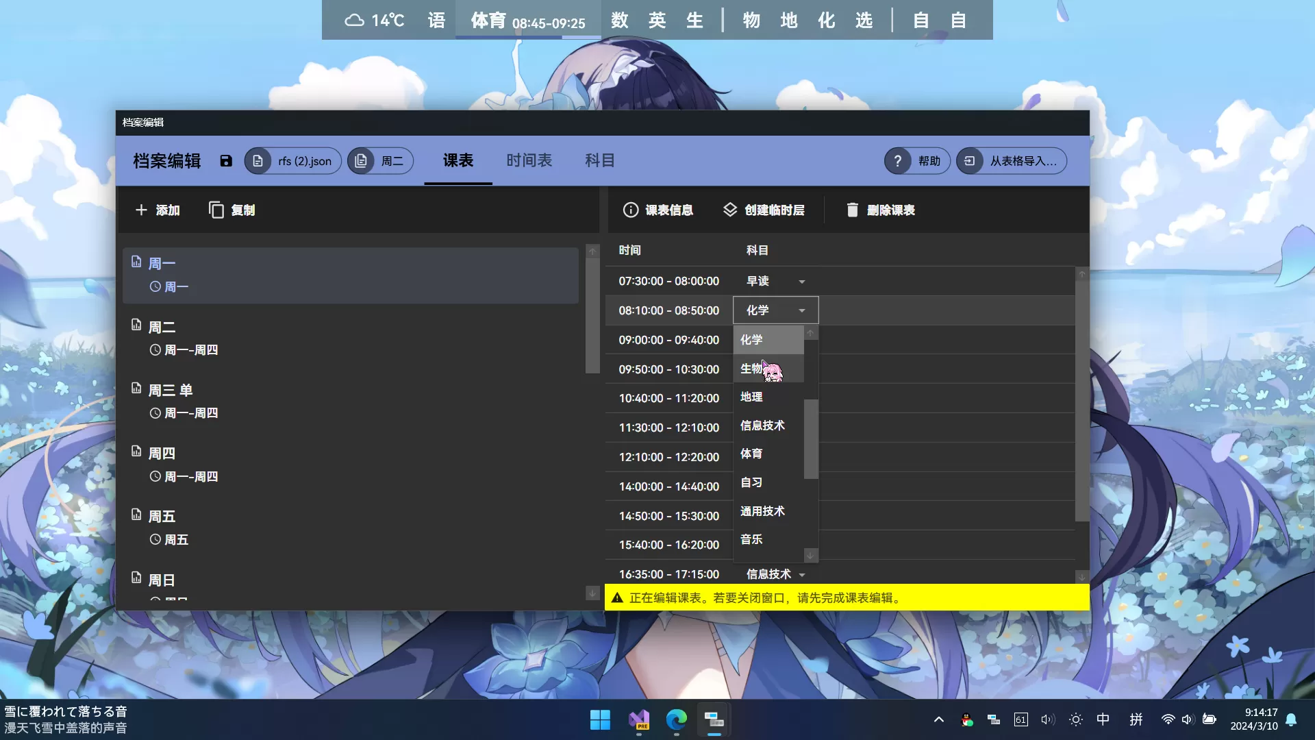Screen dimensions: 1315x740
Task: Click the 添加 plus icon to add schedule
Action: tap(142, 210)
